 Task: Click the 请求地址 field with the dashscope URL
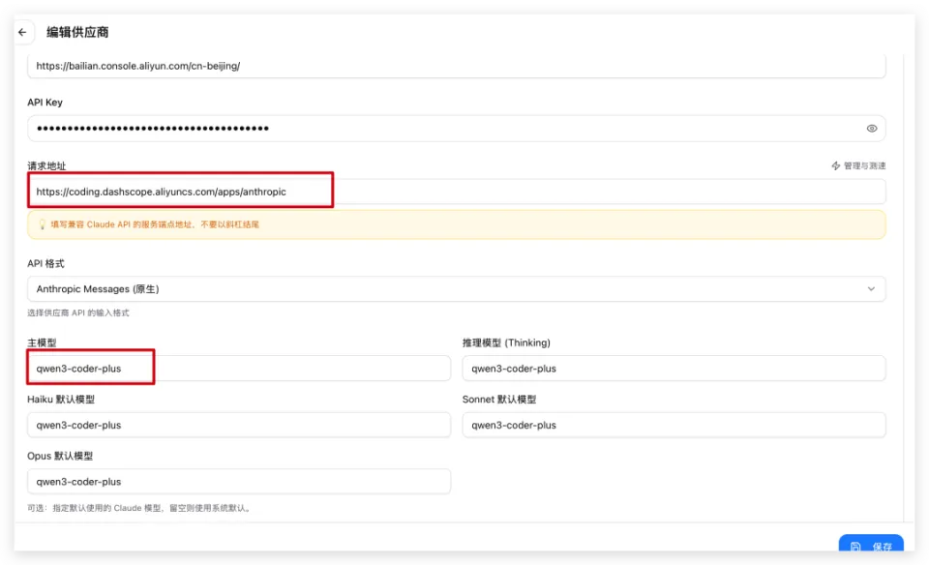456,192
